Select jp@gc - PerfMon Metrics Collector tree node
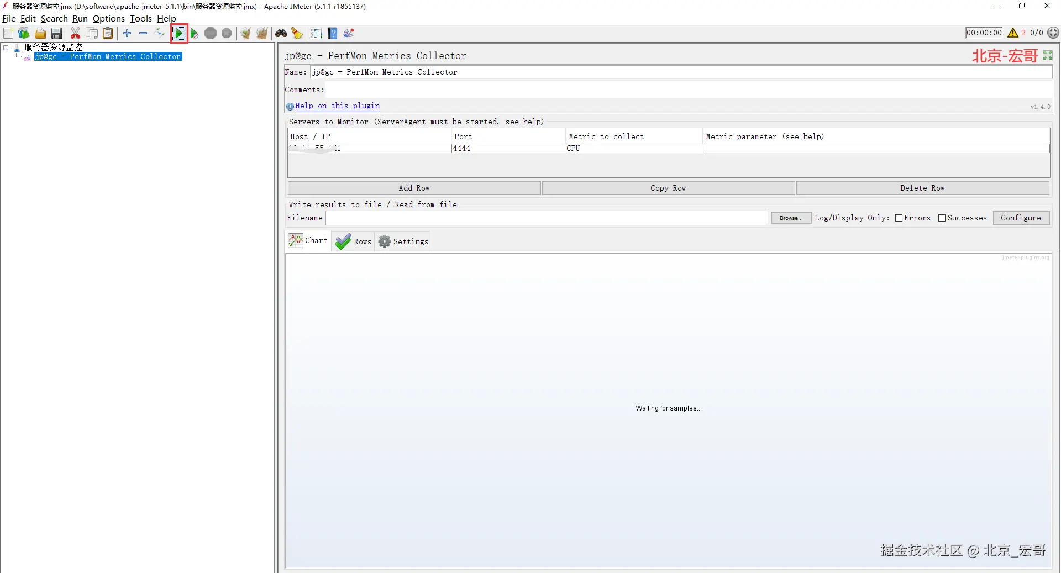1061x573 pixels. click(x=108, y=57)
